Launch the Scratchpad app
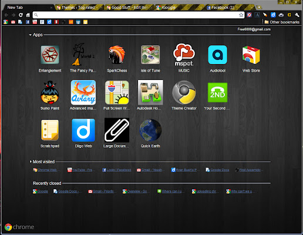The image size is (303, 235). pos(50,130)
